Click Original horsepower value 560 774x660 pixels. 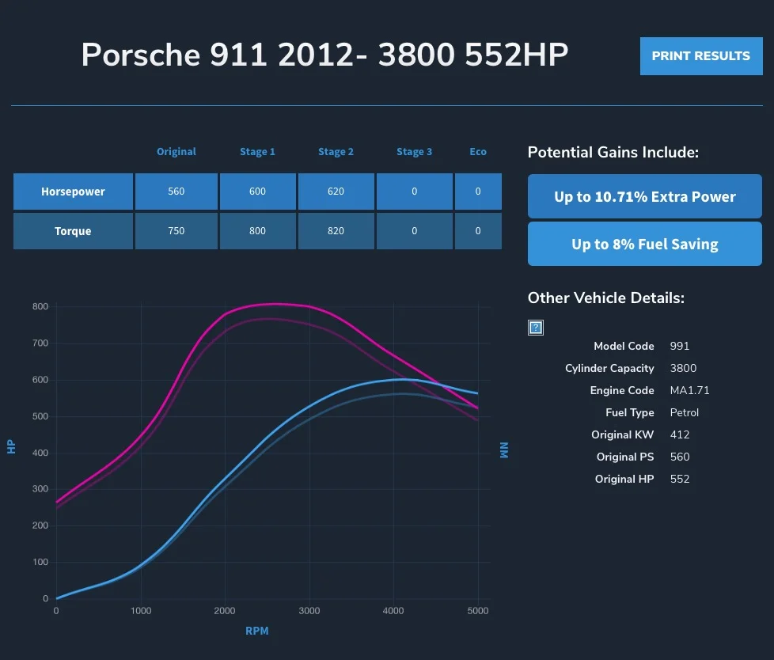pos(176,192)
